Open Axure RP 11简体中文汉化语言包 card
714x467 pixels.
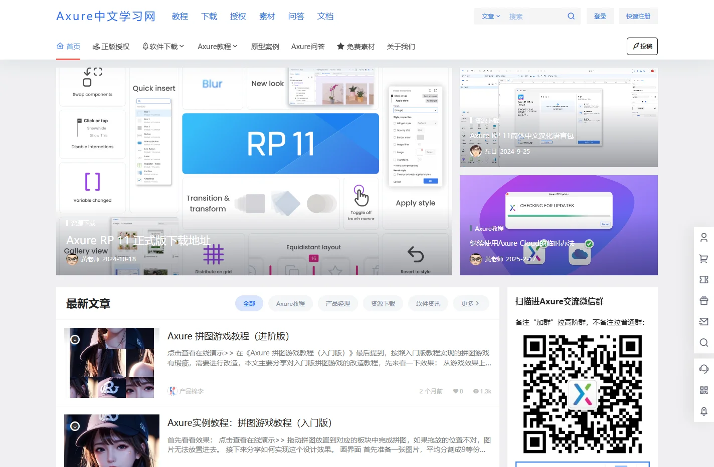521,135
